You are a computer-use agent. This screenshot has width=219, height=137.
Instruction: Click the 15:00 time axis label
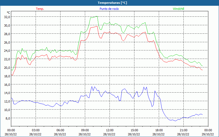click(x=134, y=130)
